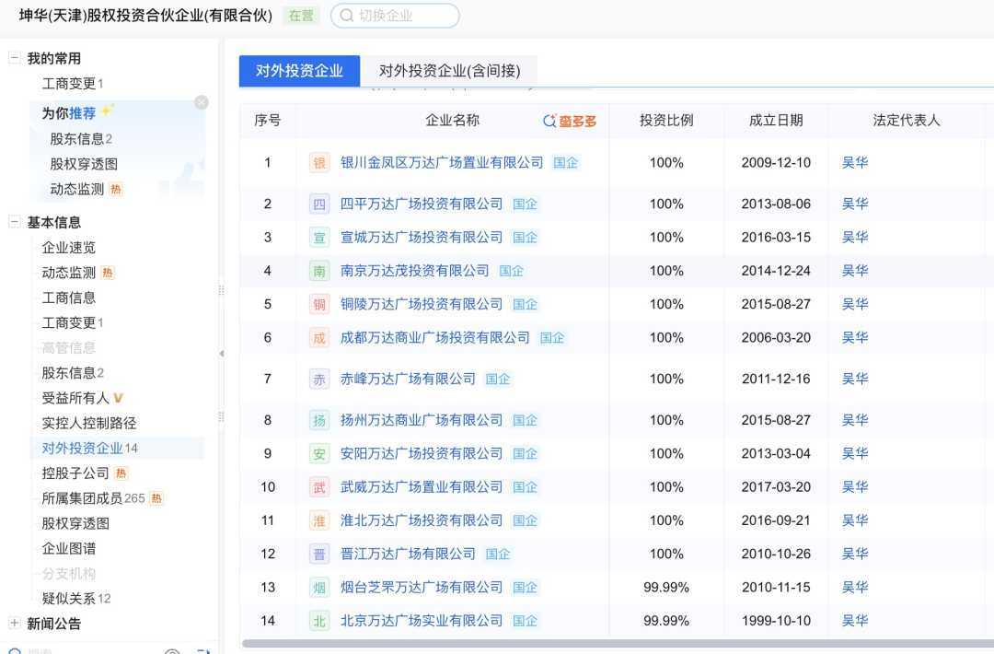The height and width of the screenshot is (654, 994).
Task: Click the 铜 logo icon for 铜陵万达广场投资
Action: [319, 304]
